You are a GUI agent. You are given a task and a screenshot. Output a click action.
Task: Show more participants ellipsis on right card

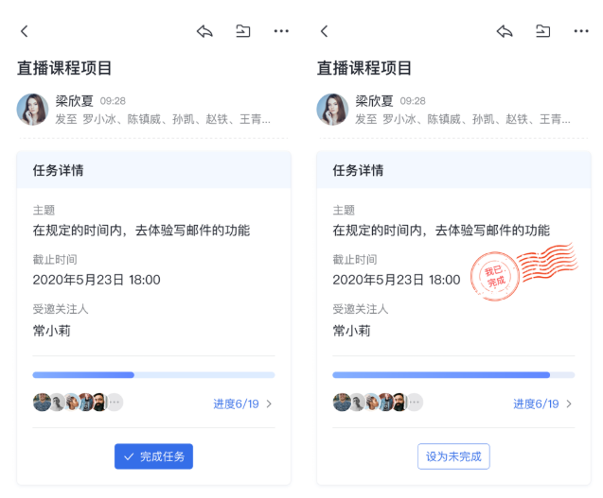[415, 403]
